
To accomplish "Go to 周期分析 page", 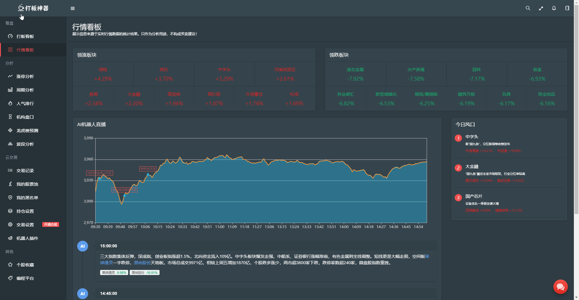I will point(33,90).
